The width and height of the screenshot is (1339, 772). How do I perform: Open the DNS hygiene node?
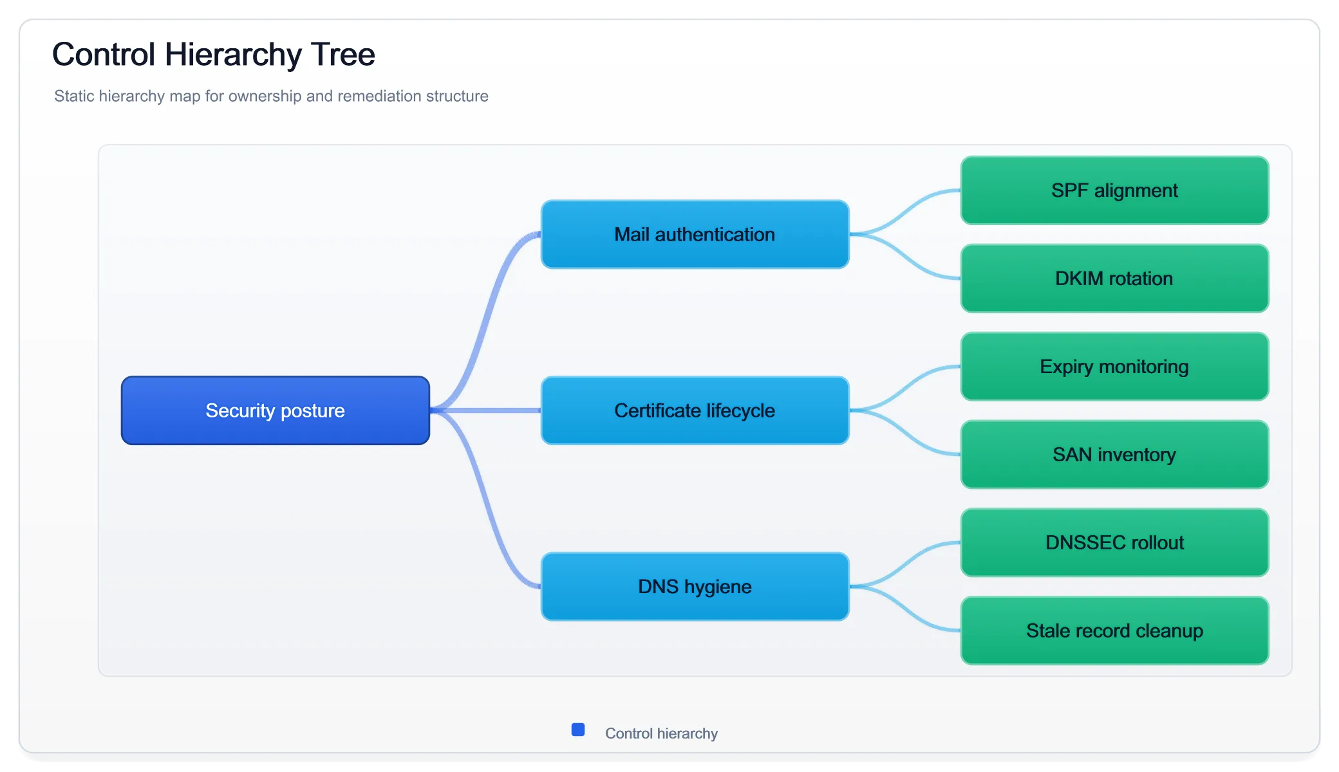(x=695, y=587)
